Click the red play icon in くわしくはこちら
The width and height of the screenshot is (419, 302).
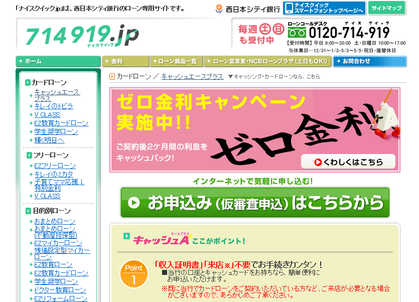(318, 162)
